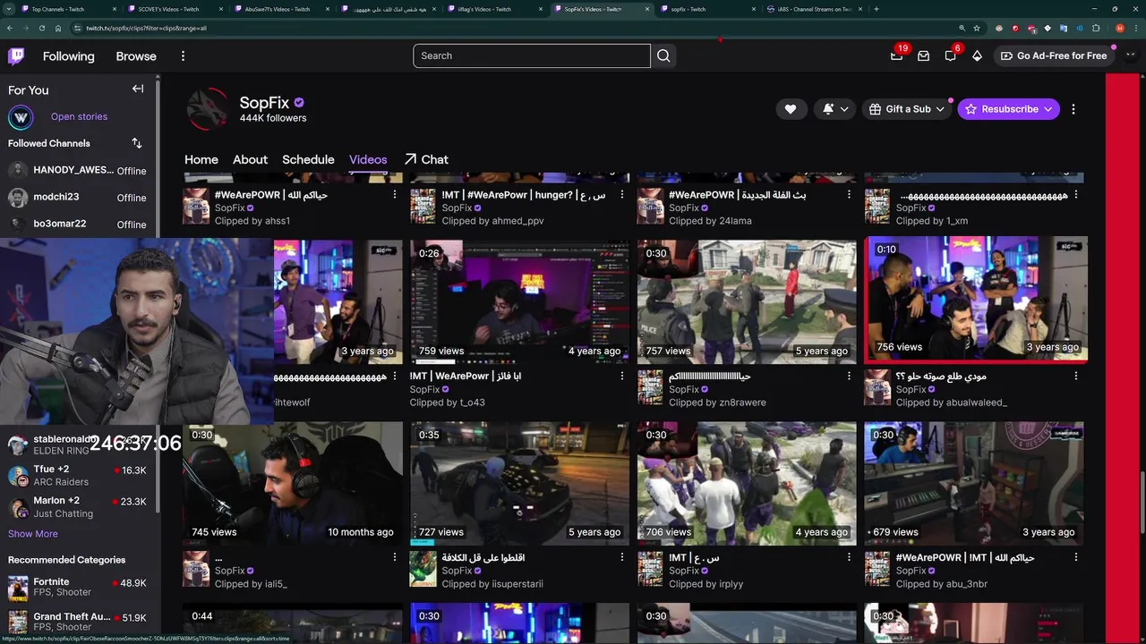
Task: Click the Twitch search input field
Action: click(x=532, y=55)
